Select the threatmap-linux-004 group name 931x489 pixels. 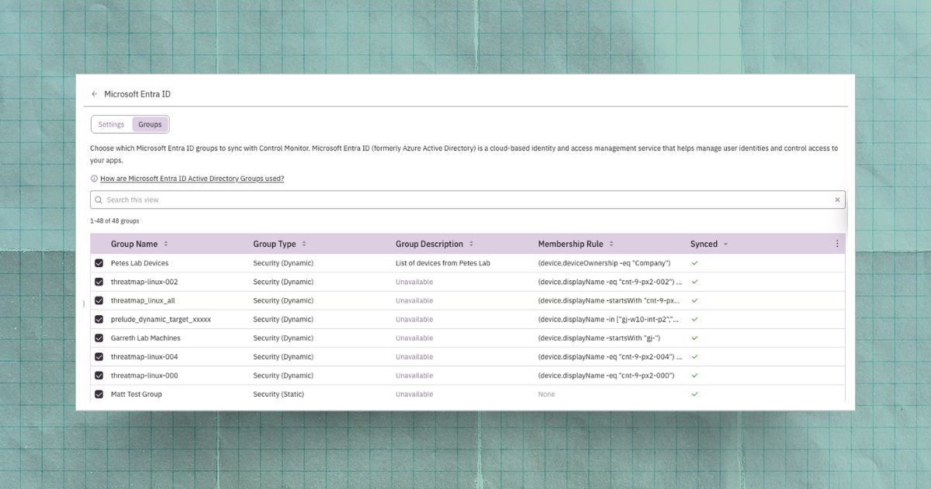tap(144, 356)
